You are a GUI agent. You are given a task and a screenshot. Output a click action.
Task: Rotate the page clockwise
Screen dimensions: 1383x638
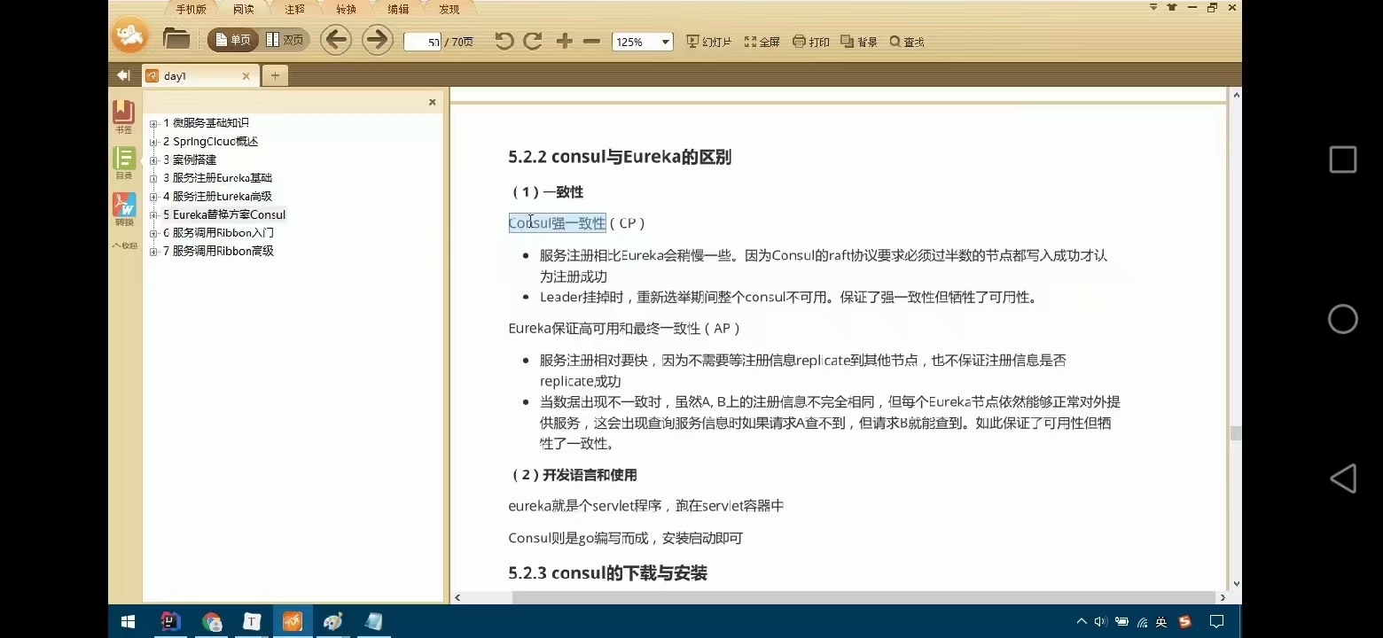532,41
